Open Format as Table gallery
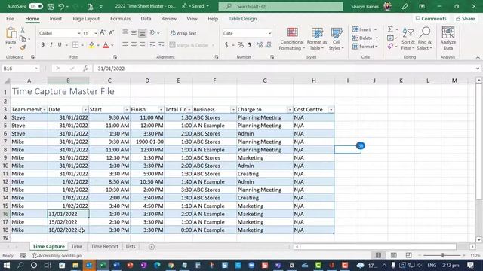The height and width of the screenshot is (271, 483). point(317,38)
